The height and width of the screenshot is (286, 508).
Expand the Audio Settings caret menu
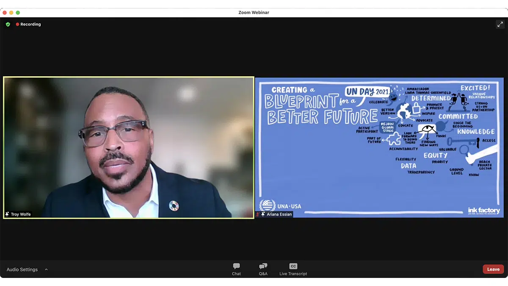click(x=46, y=269)
